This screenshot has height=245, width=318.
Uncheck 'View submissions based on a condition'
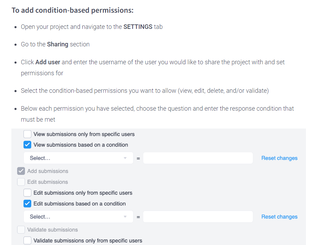27,145
